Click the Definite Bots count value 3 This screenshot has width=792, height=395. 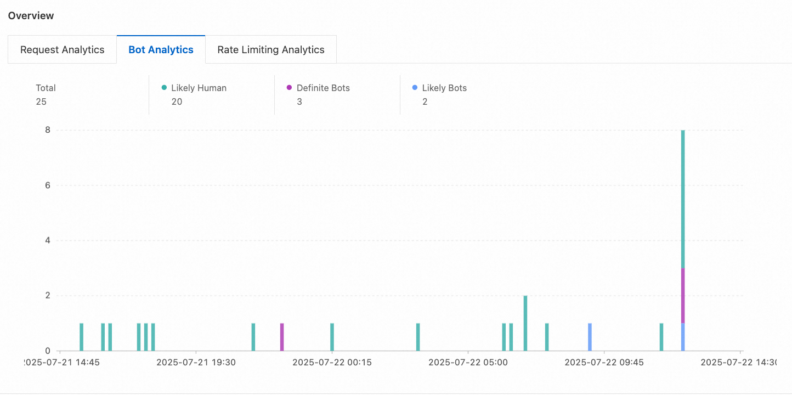point(299,101)
